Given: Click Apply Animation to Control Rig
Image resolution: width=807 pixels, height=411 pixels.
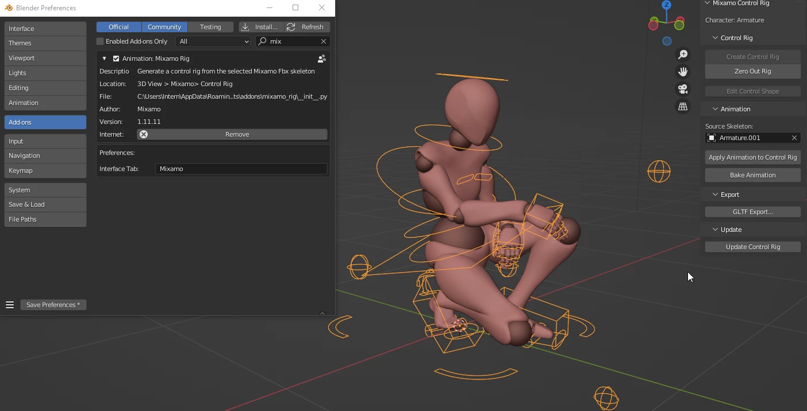Looking at the screenshot, I should pos(753,157).
